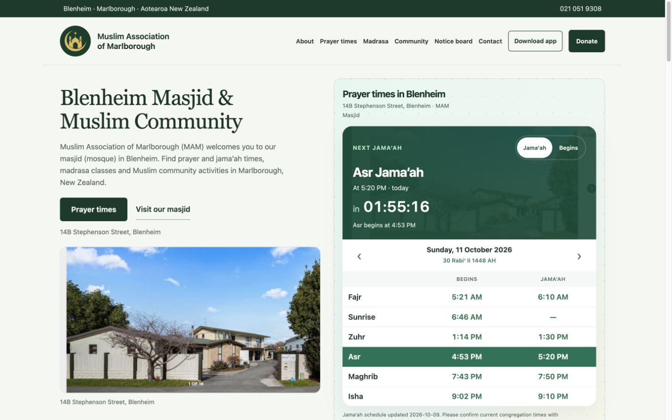Viewport: 672px width, 420px height.
Task: Open the Community nav link
Action: point(411,41)
